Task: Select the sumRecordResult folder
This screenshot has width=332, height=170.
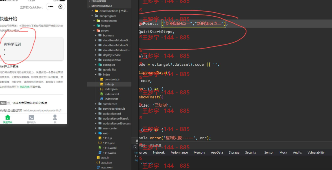Action: tap(114, 109)
